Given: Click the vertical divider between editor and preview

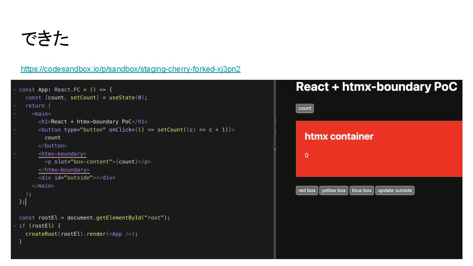Looking at the screenshot, I should tap(275, 169).
